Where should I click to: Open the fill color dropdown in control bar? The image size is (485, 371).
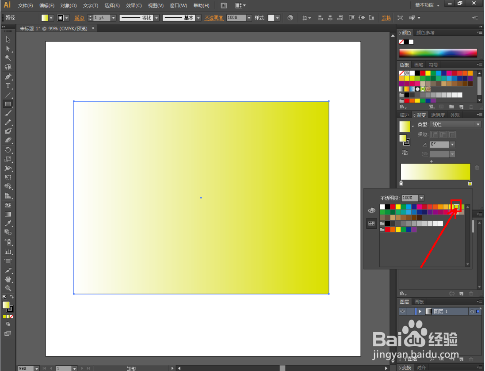[51, 18]
